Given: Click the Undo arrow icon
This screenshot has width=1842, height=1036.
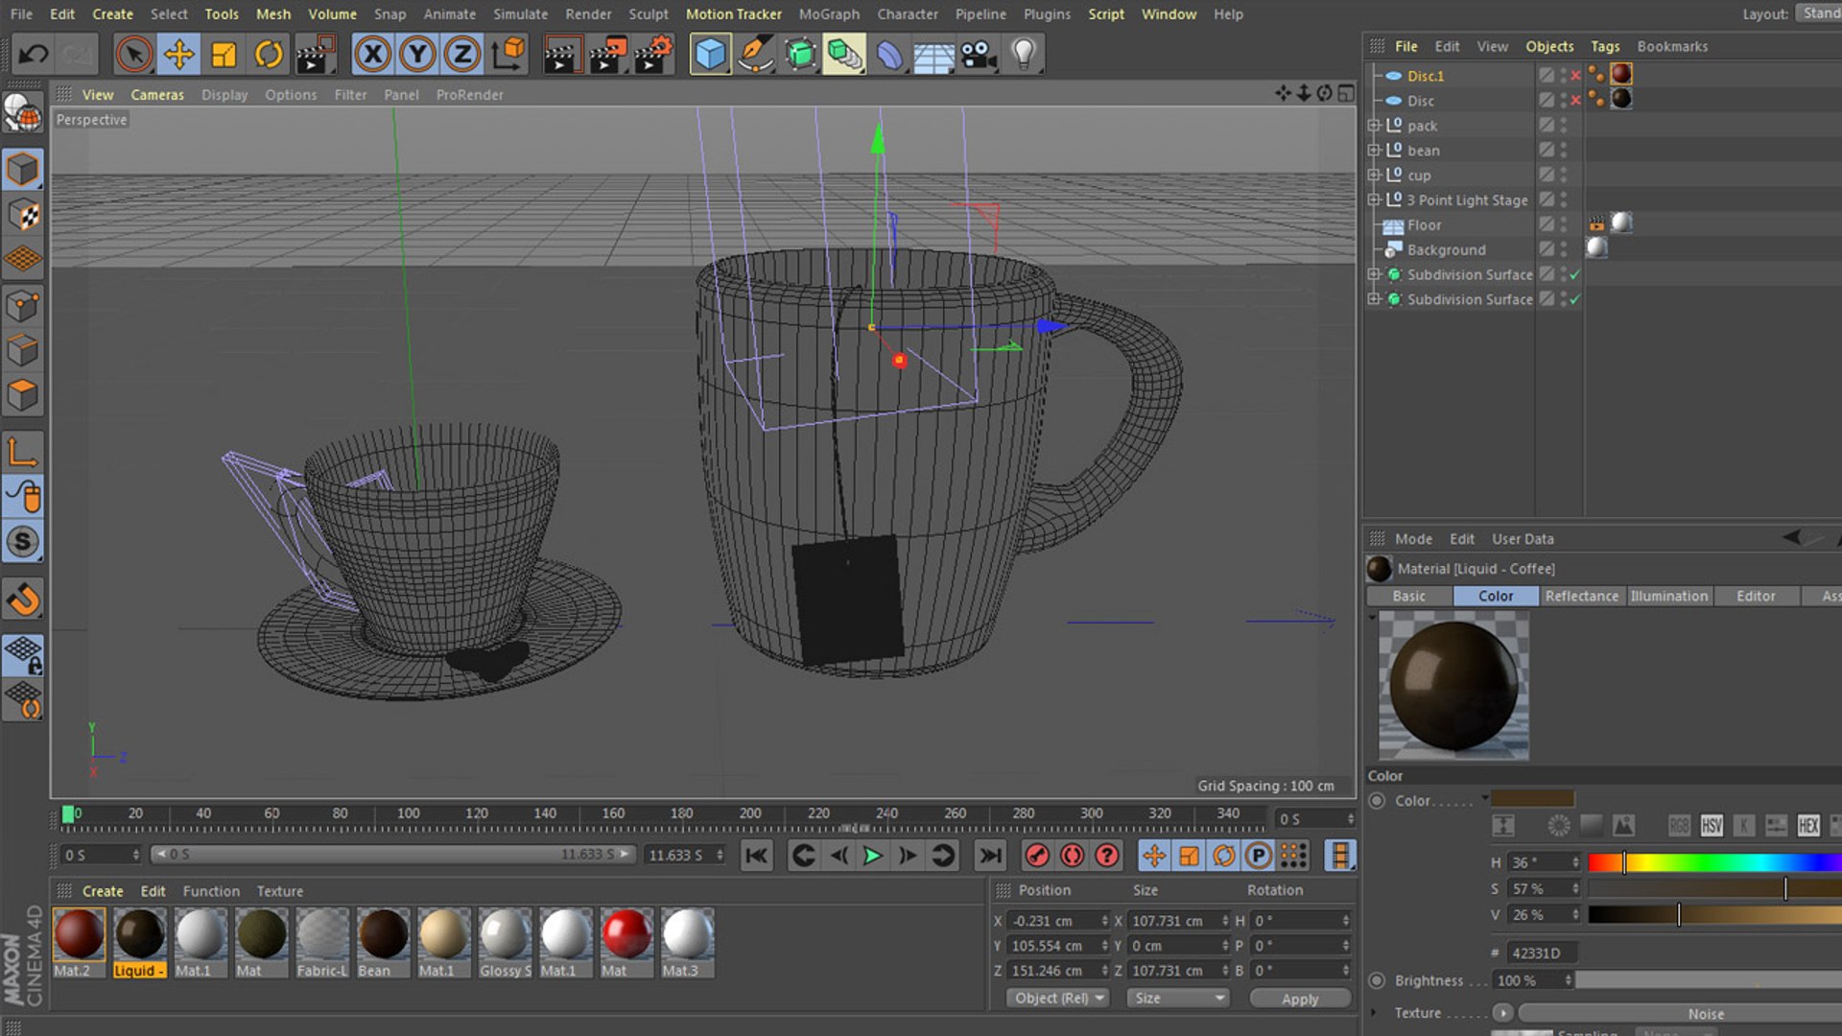Looking at the screenshot, I should [34, 54].
